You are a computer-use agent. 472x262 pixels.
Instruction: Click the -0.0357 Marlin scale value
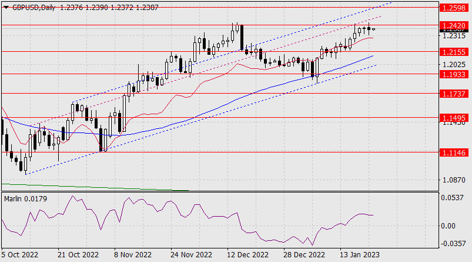coord(453,243)
